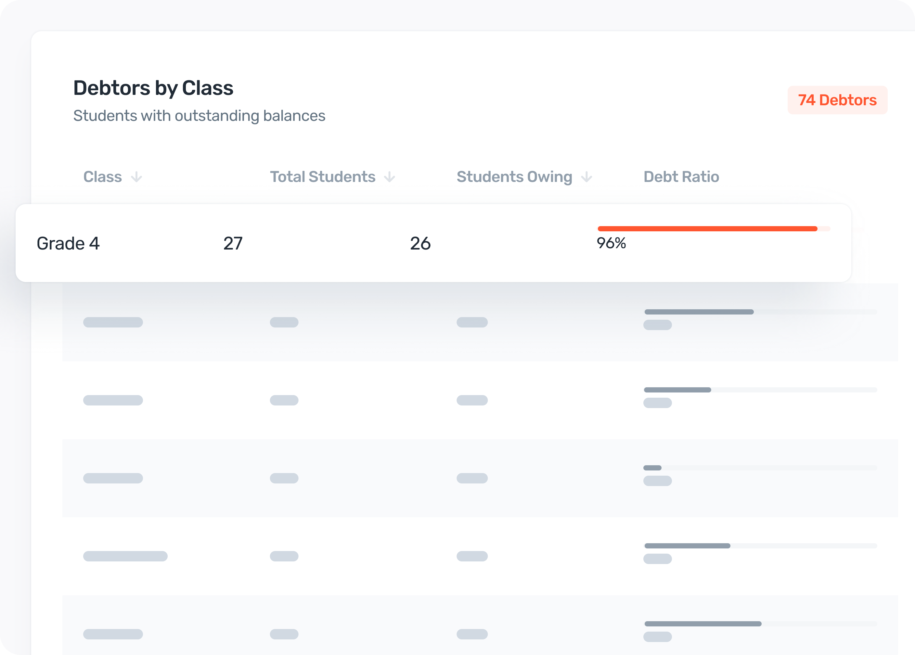Click the bottom row's gray ratio bar

[x=703, y=623]
